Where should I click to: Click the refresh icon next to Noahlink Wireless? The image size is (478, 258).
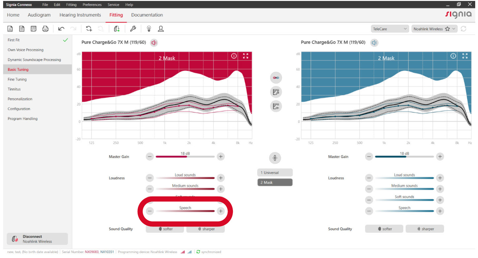pos(464,29)
